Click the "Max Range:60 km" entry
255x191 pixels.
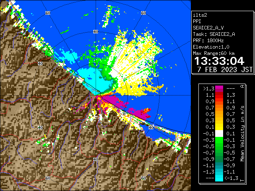tap(214, 53)
